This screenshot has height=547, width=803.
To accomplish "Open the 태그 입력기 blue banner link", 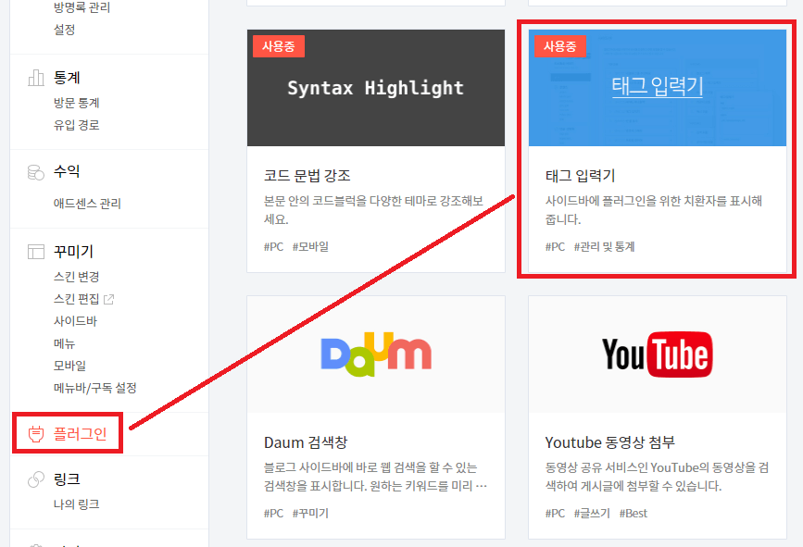I will (x=657, y=86).
